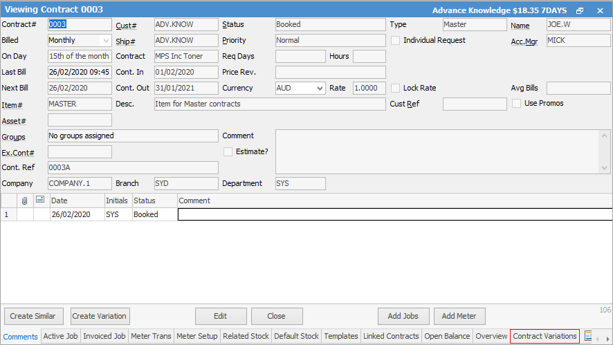The height and width of the screenshot is (345, 613).
Task: Expand the Currency AUD dropdown
Action: [x=319, y=88]
